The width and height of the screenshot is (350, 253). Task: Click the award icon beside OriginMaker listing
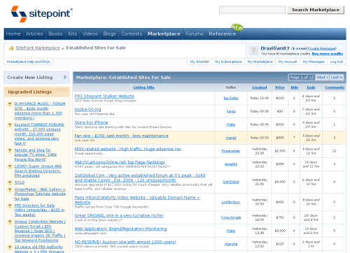[x=10, y=189]
